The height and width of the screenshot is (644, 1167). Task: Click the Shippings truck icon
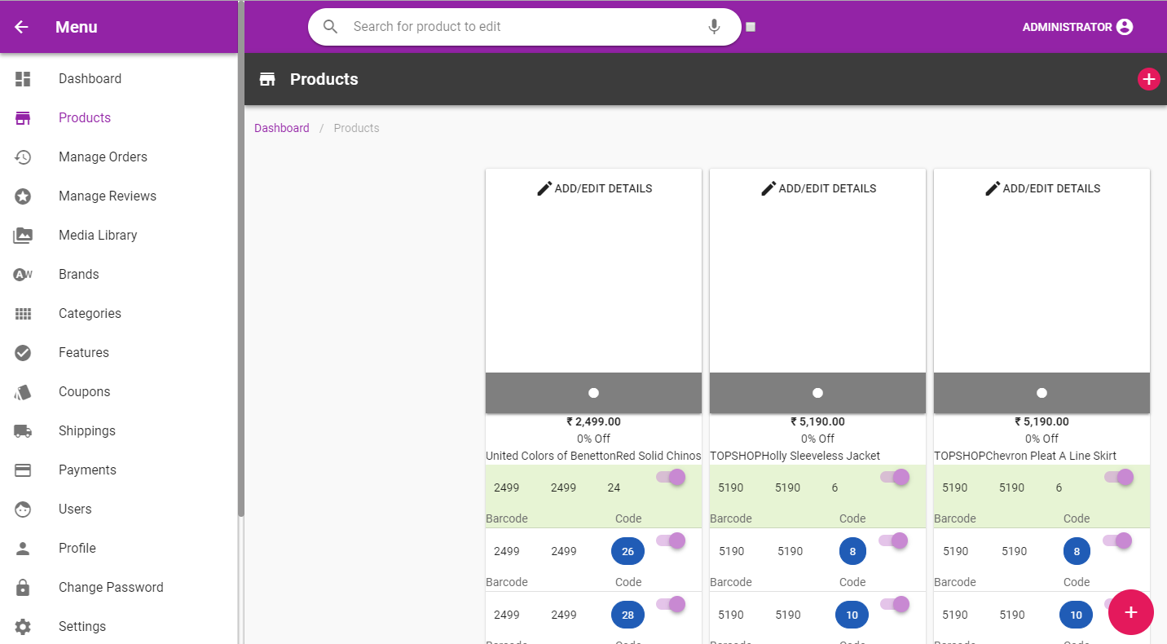coord(23,430)
